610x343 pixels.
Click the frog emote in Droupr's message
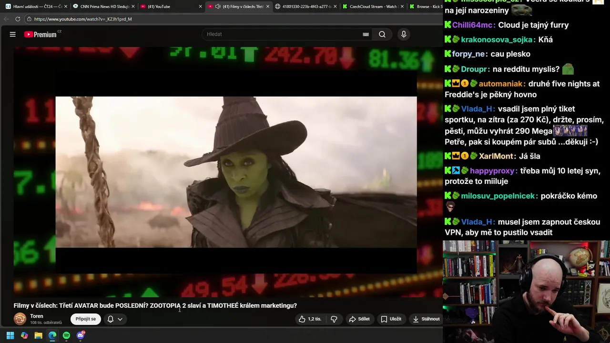click(568, 69)
